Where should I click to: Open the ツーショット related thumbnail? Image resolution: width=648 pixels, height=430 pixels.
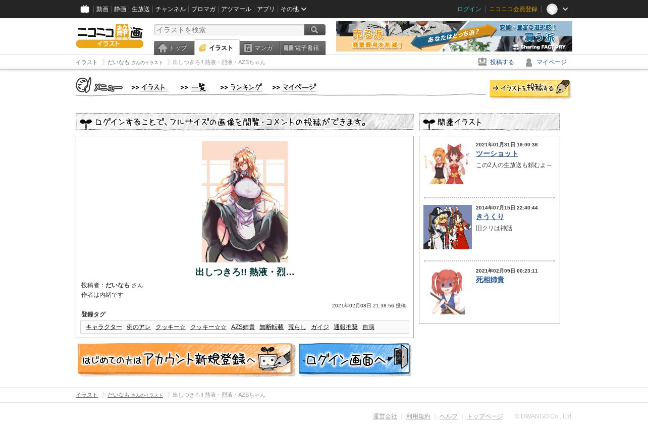(448, 164)
